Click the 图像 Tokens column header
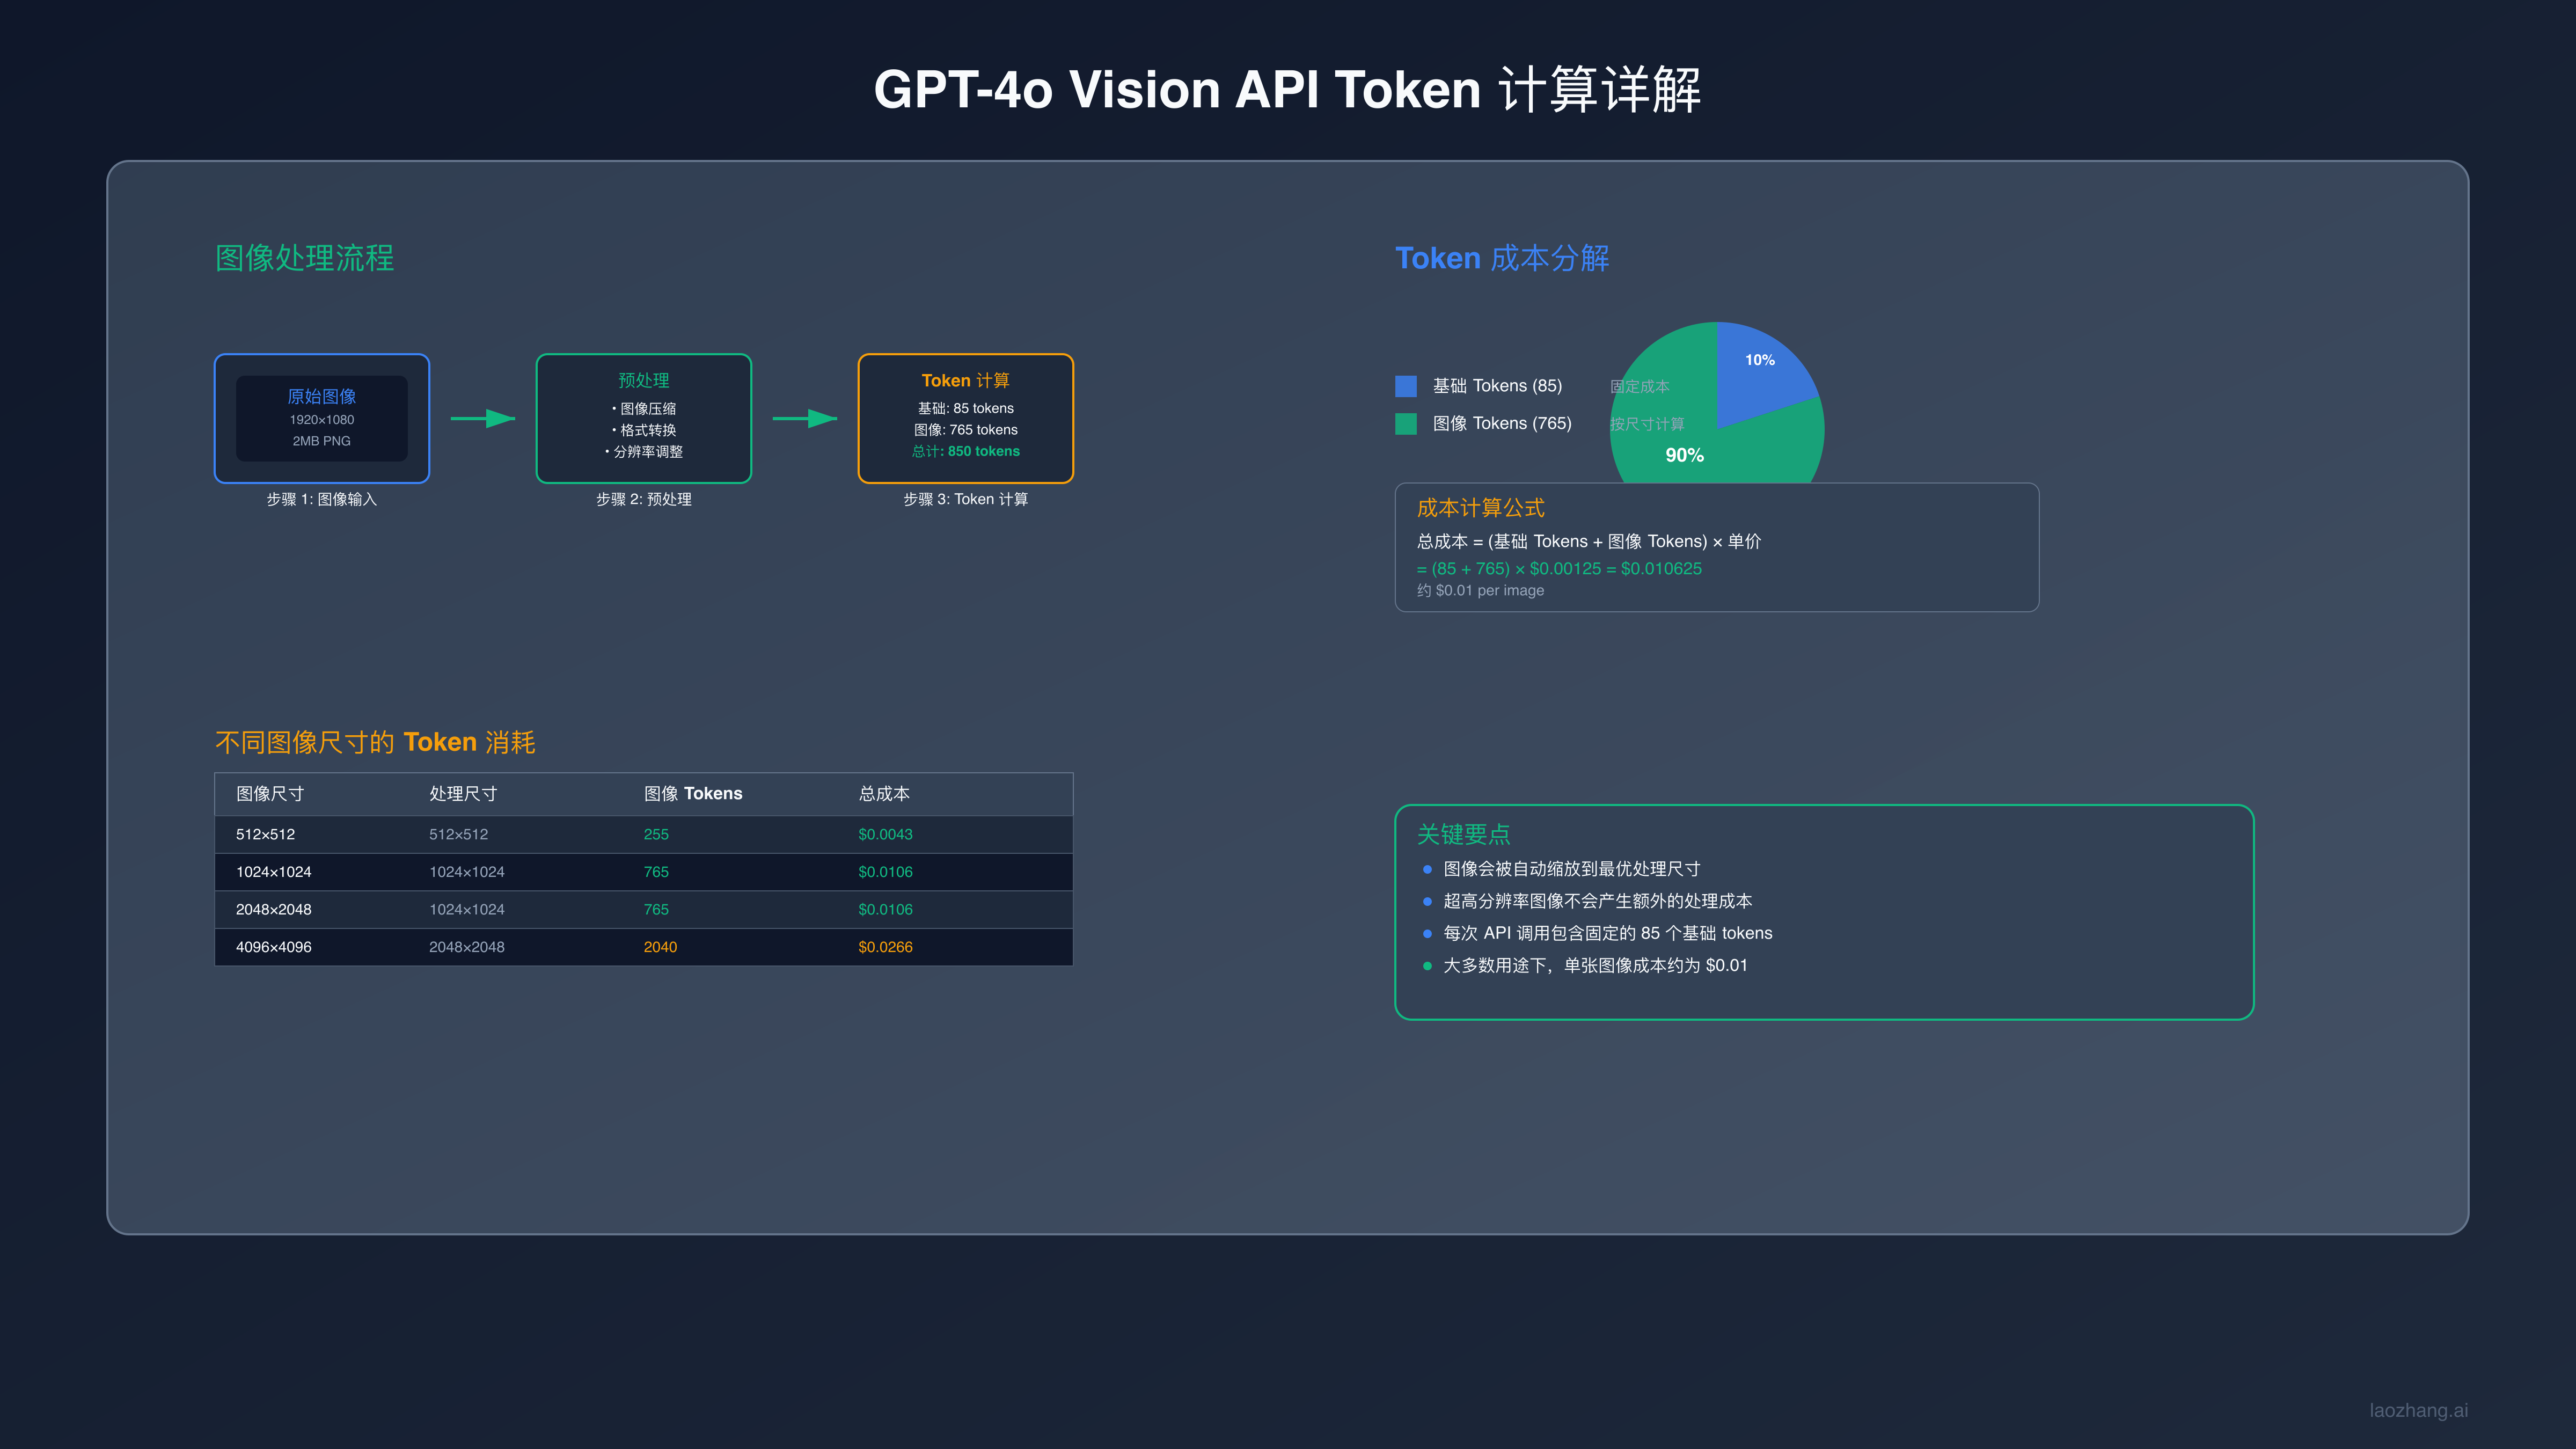The width and height of the screenshot is (2576, 1449). pyautogui.click(x=693, y=793)
